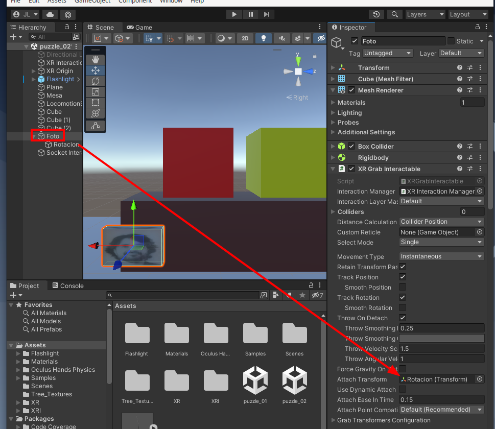Open the Layers dropdown in the toolbar

[x=425, y=14]
